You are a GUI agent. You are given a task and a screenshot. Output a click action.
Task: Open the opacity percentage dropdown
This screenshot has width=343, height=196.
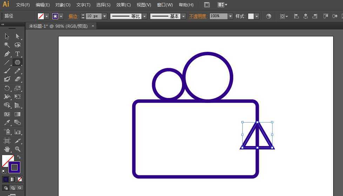click(230, 16)
